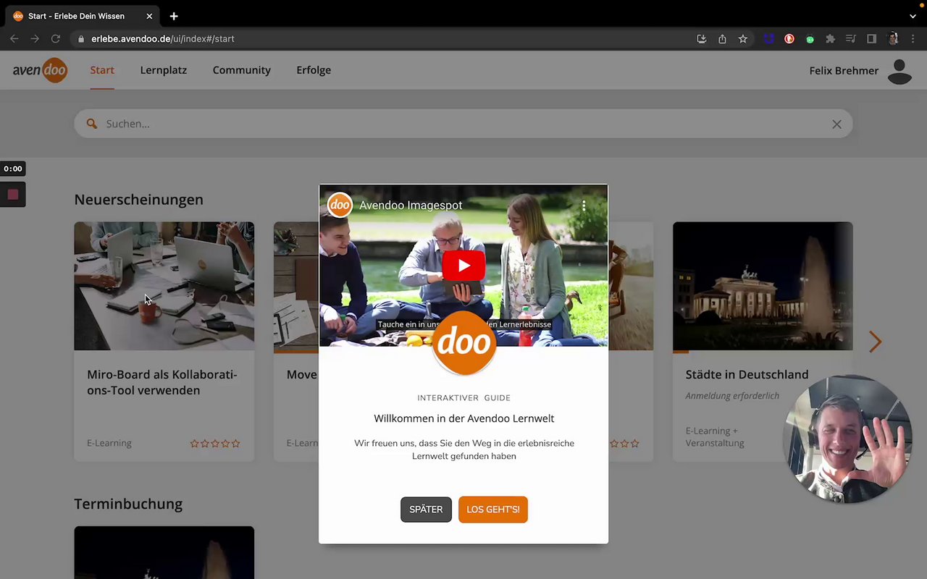Click the user name Felix Brehmer
Screen dimensions: 927x579
coord(844,71)
